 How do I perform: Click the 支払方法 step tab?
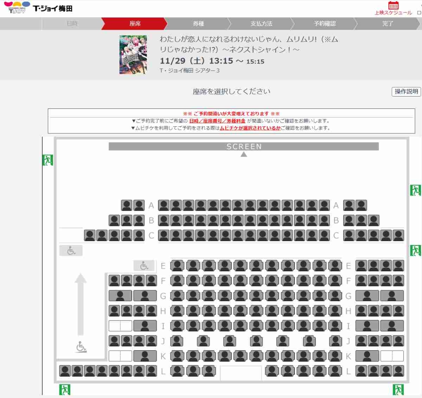[261, 24]
